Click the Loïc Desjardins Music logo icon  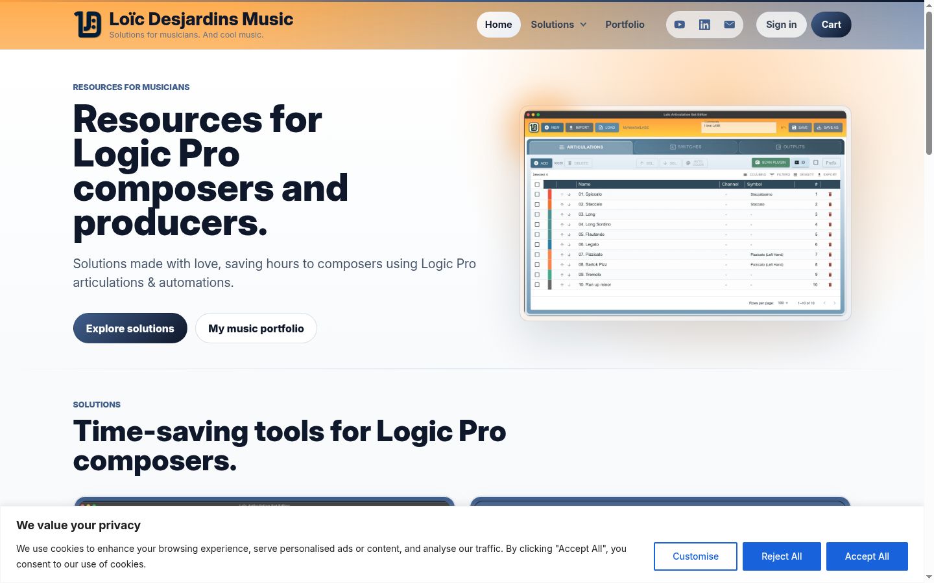(x=88, y=25)
